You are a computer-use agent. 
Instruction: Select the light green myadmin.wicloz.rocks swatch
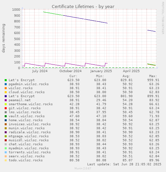(6, 148)
